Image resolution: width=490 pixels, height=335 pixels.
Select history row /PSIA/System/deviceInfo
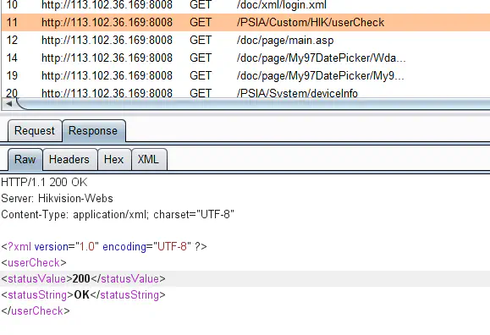pyautogui.click(x=245, y=92)
